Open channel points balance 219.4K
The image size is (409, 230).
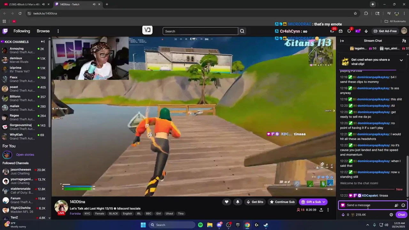[359, 215]
